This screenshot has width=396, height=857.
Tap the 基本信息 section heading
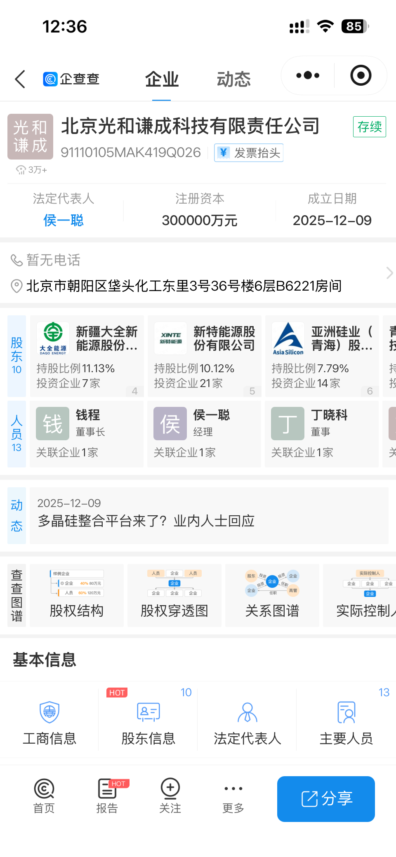pos(45,660)
